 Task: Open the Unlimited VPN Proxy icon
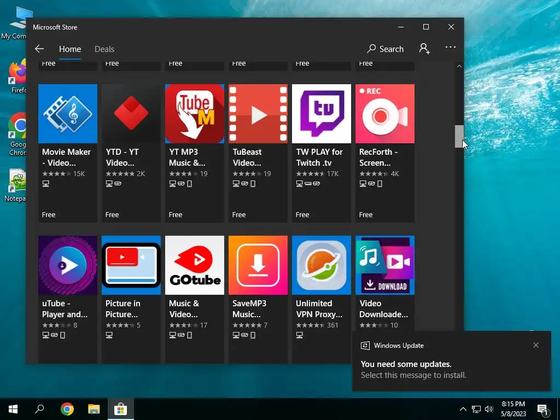(x=322, y=265)
